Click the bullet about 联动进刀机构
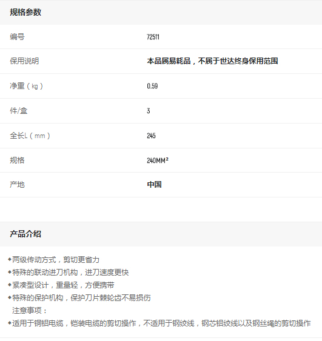Viewport: 322px width, 341px height. (68, 273)
